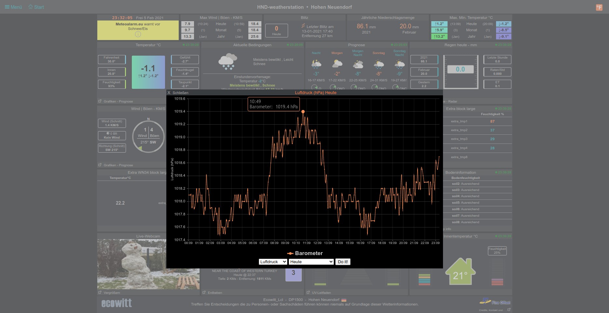Click the Fine Offset logo
The image size is (609, 313).
pyautogui.click(x=495, y=302)
